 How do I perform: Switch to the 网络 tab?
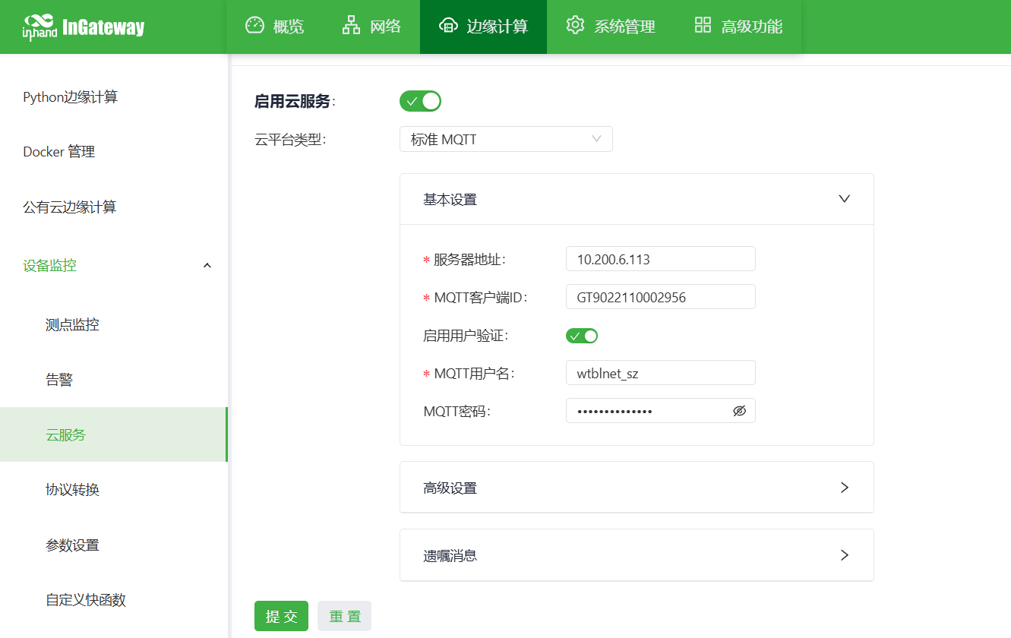click(x=371, y=27)
